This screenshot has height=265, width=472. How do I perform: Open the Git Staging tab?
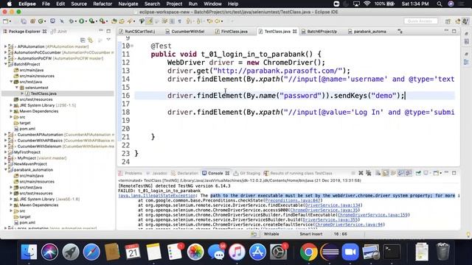[247, 173]
